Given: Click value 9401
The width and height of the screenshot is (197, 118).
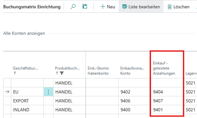Looking at the screenshot, I should (158, 110).
